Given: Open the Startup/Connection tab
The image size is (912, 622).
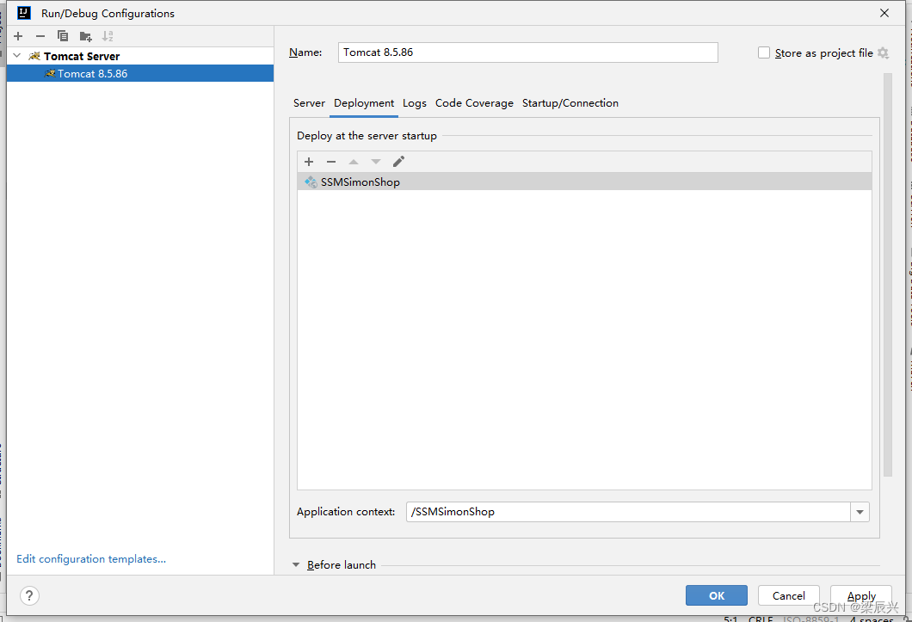Looking at the screenshot, I should pos(570,103).
